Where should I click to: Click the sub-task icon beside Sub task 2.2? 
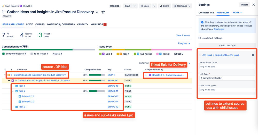pos(20,102)
